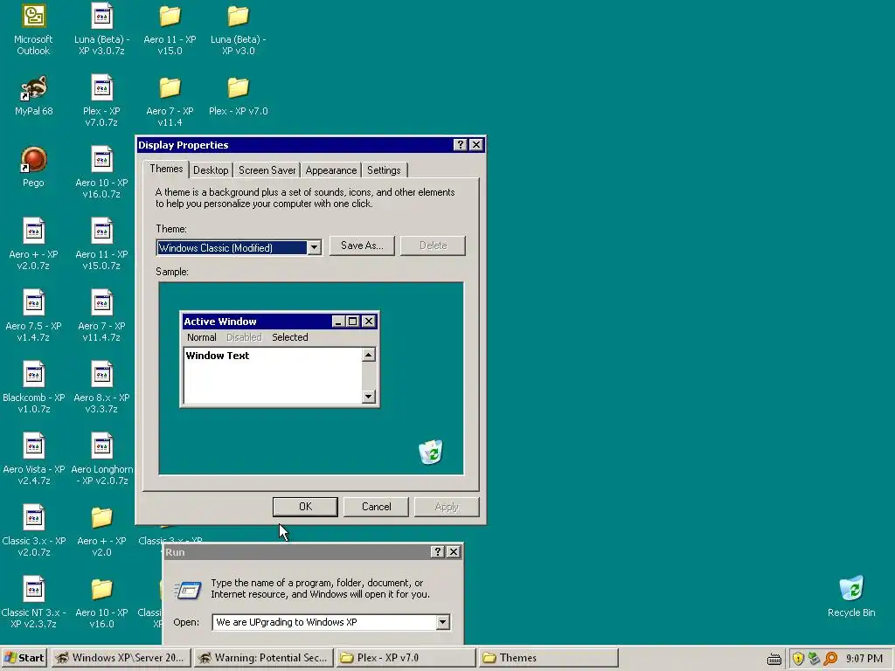
Task: Click the Run dialog help question-mark button
Action: pyautogui.click(x=438, y=552)
